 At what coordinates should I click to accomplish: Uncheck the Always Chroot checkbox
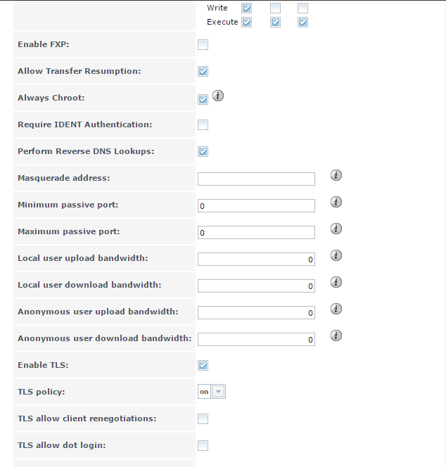coord(203,99)
